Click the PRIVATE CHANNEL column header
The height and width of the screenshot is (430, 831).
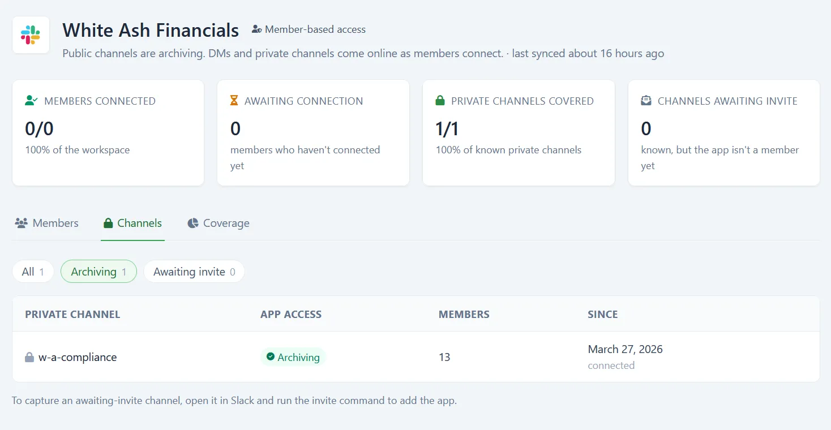tap(72, 314)
